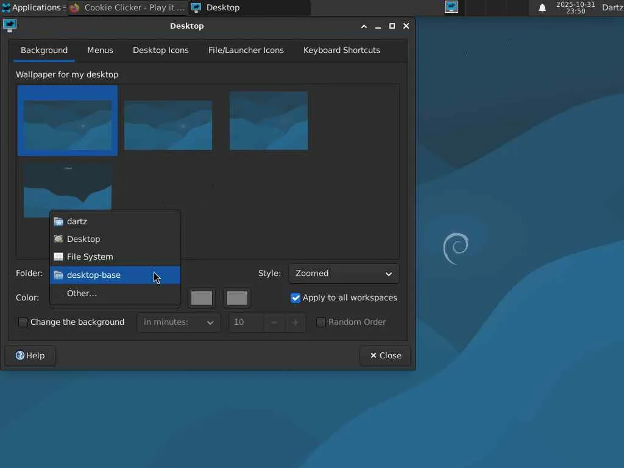Click the first gray color swatch

click(202, 298)
